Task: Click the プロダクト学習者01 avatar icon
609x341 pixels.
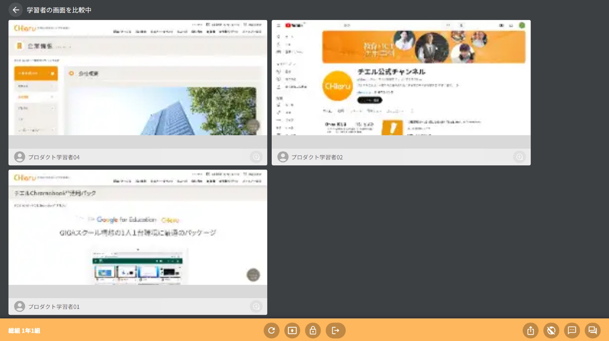Action: (19, 306)
